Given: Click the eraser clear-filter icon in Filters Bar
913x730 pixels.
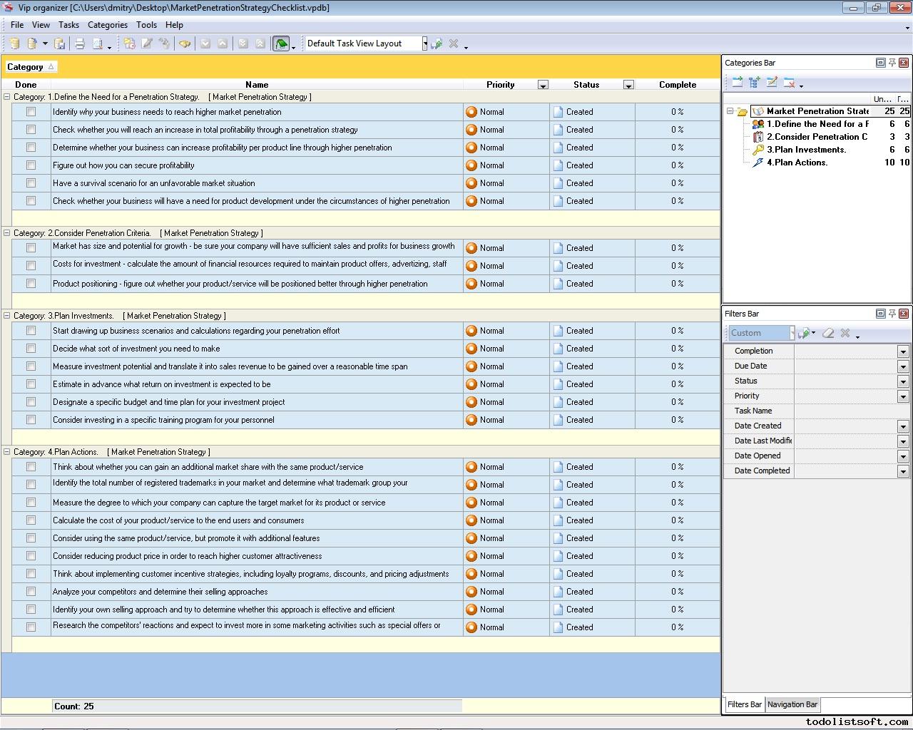Looking at the screenshot, I should click(828, 333).
